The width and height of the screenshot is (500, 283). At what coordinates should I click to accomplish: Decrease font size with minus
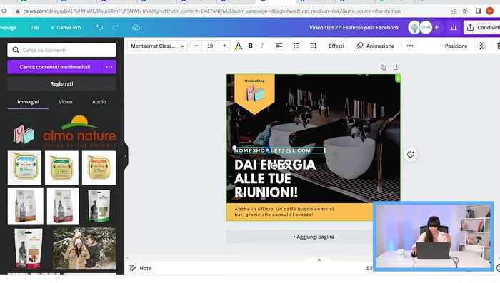pyautogui.click(x=196, y=46)
